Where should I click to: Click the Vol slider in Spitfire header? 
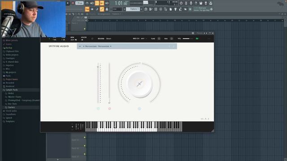[188, 39]
